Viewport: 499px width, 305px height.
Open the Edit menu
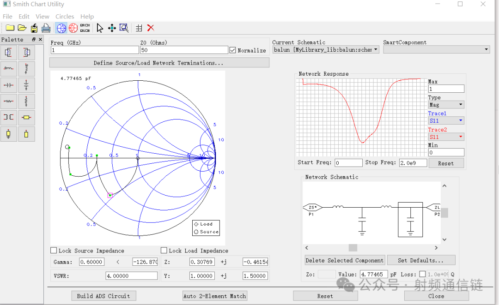(24, 17)
